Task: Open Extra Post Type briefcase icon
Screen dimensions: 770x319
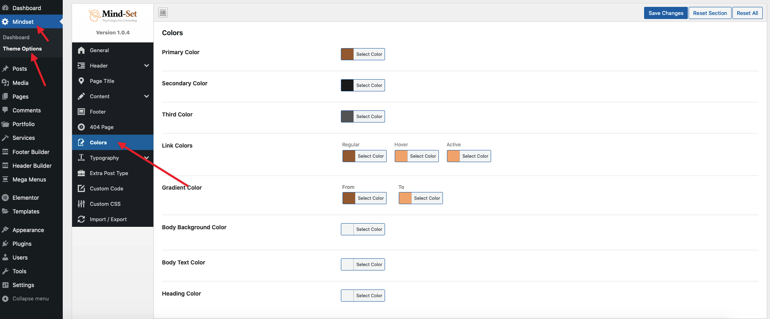Action: (x=81, y=173)
